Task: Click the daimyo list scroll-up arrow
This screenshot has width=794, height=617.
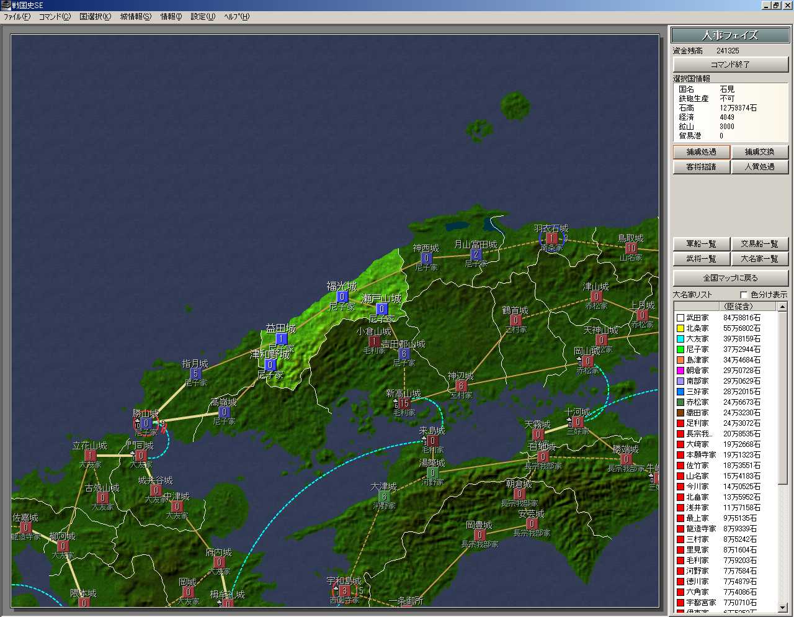Action: (x=783, y=307)
